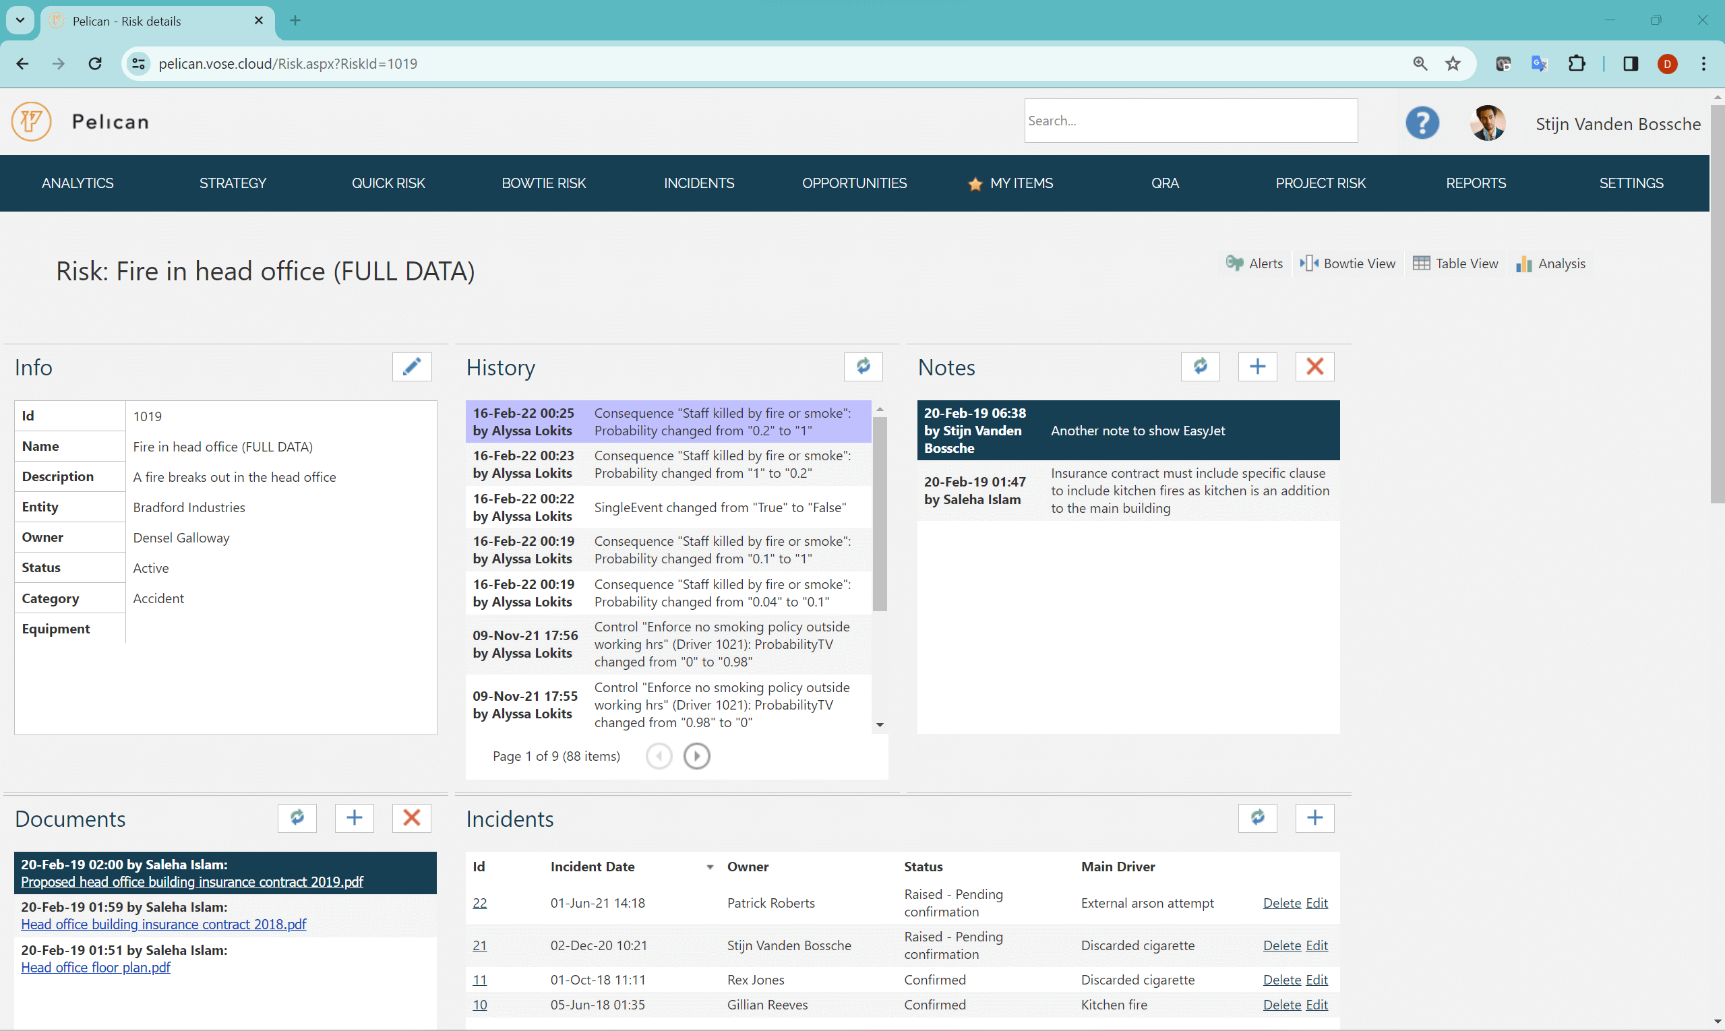Open the Analysis view
The image size is (1725, 1031).
[1550, 264]
